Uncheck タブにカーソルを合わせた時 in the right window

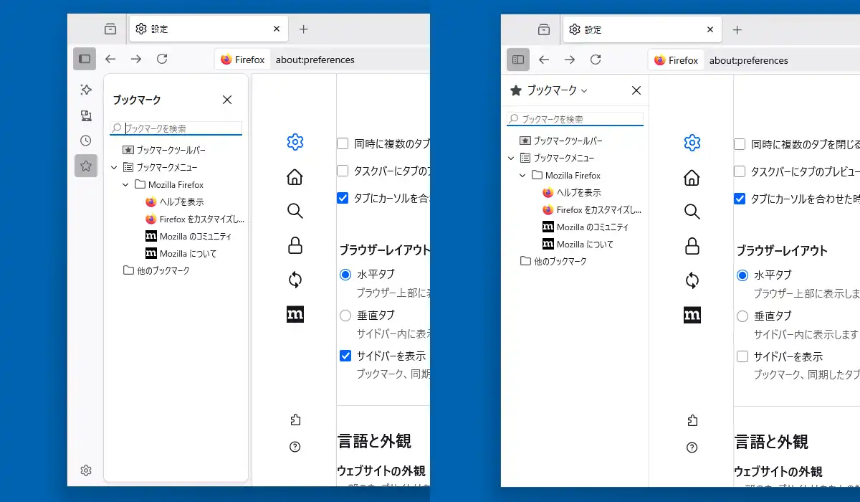pyautogui.click(x=740, y=199)
